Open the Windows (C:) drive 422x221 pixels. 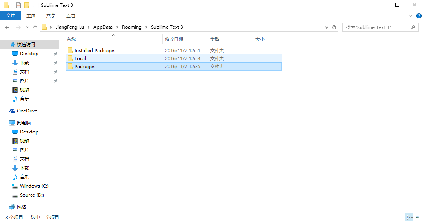pos(34,186)
